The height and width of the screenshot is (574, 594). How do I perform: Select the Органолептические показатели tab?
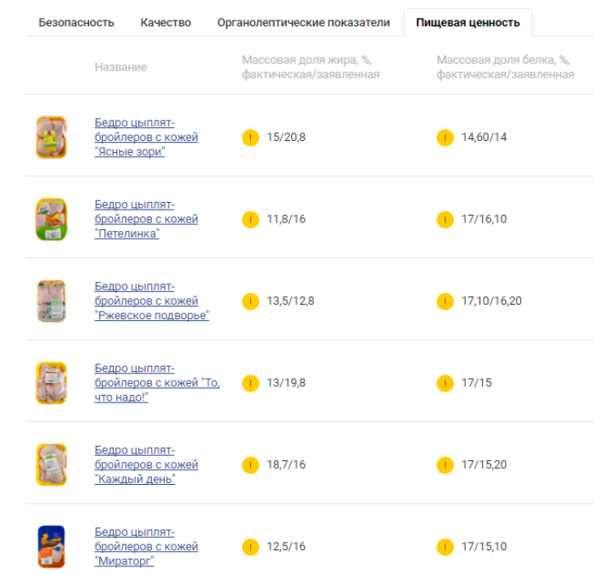(303, 23)
